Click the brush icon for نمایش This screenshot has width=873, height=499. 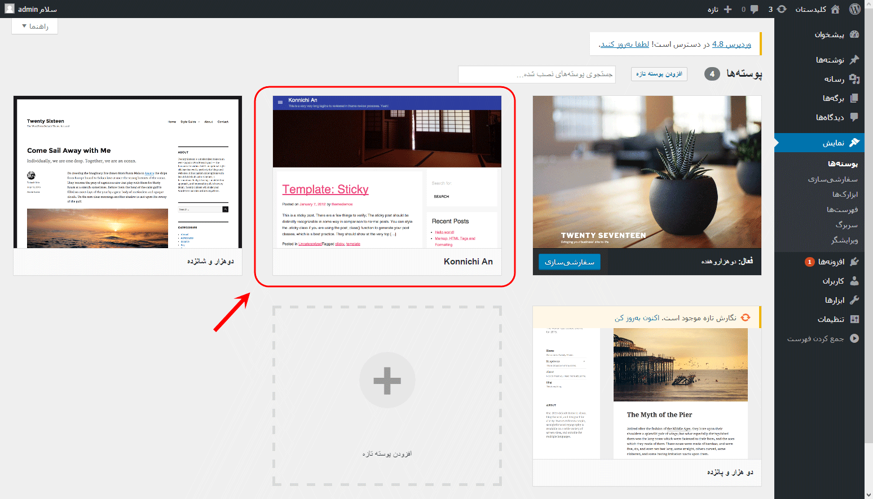coord(854,143)
